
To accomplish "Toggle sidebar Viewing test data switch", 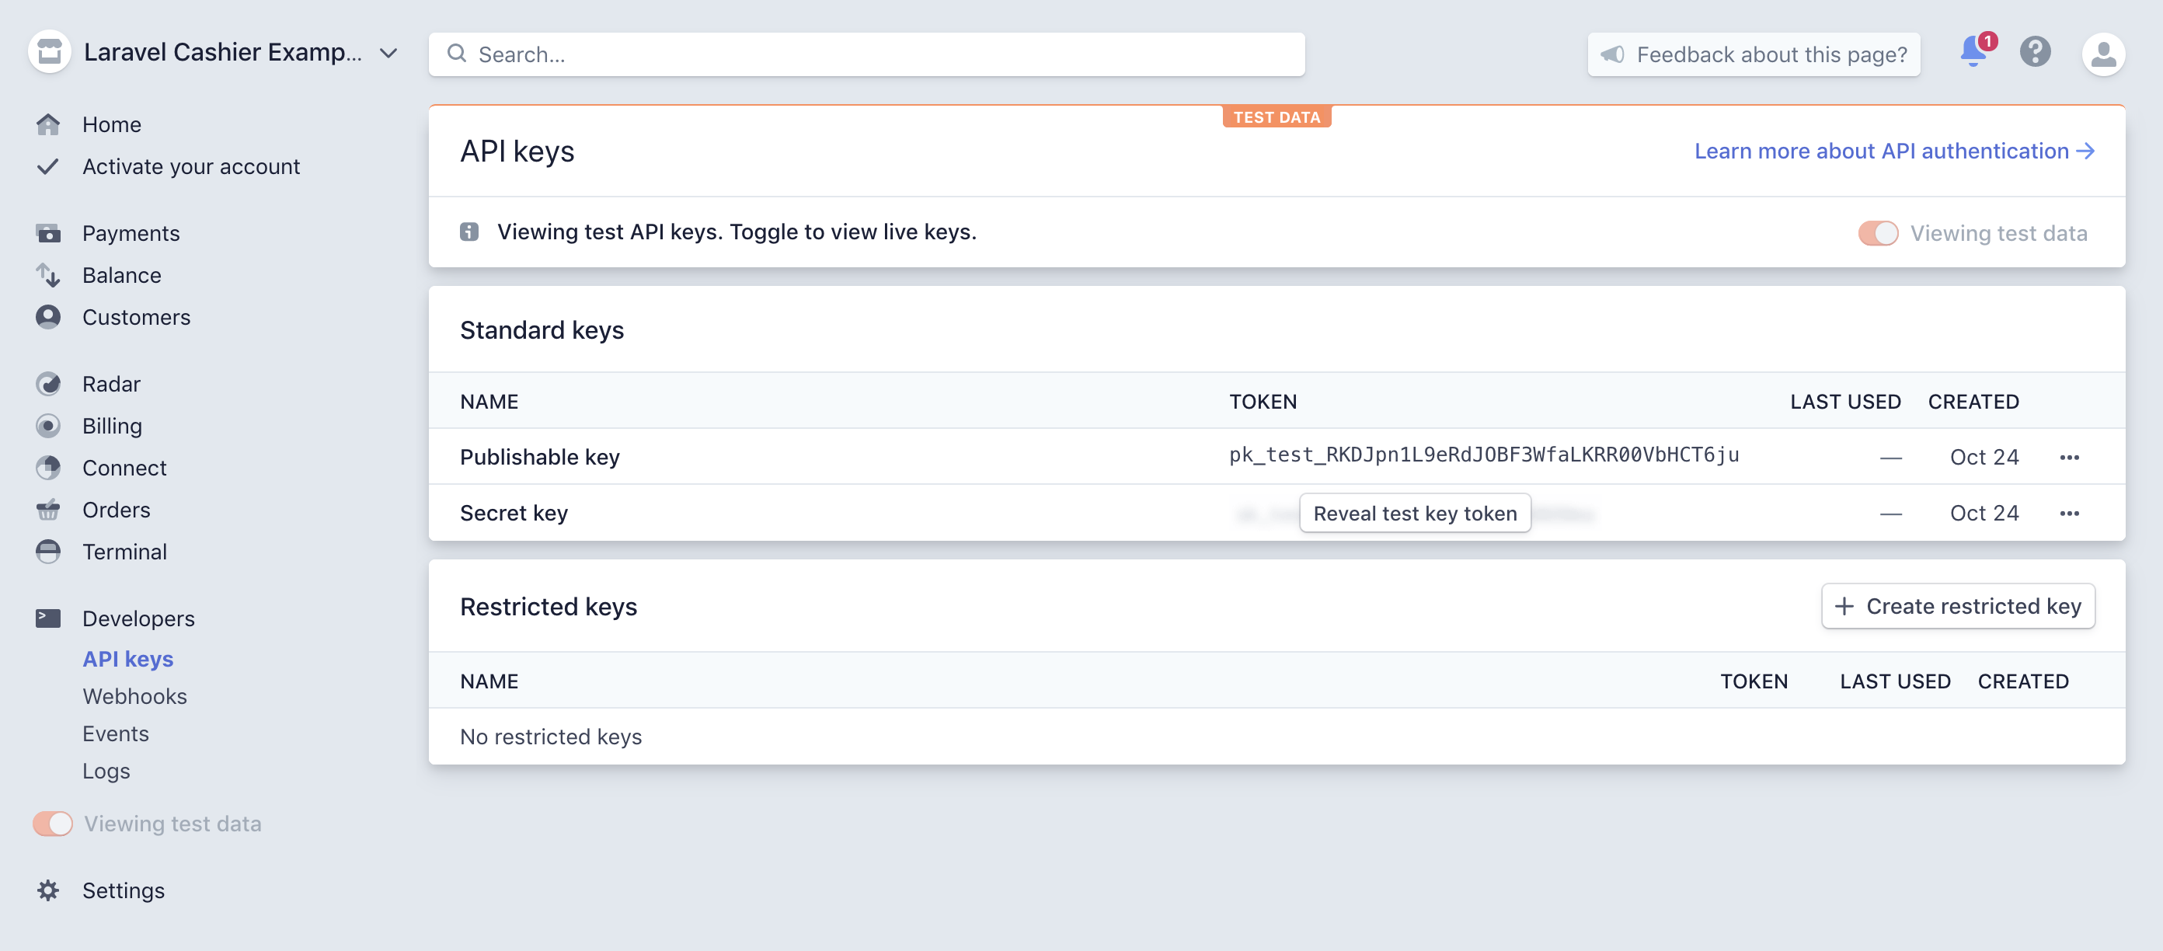I will pyautogui.click(x=53, y=824).
